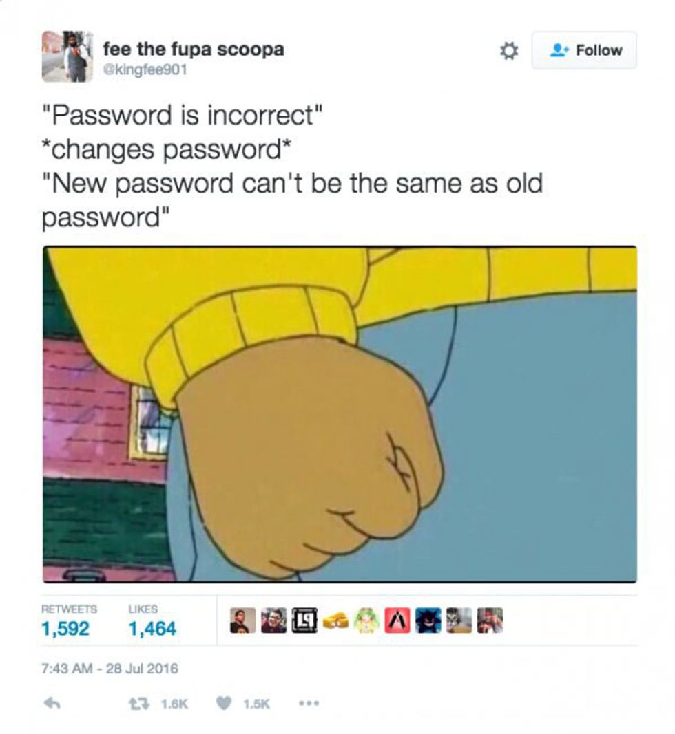The width and height of the screenshot is (675, 734).
Task: View the 1,592 retweets list
Action: [x=65, y=628]
